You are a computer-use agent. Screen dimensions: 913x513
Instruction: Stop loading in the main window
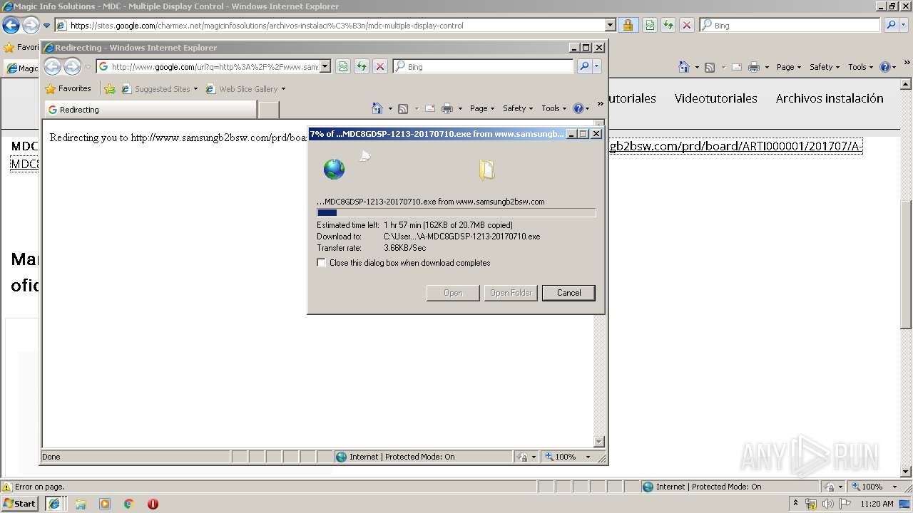(687, 26)
